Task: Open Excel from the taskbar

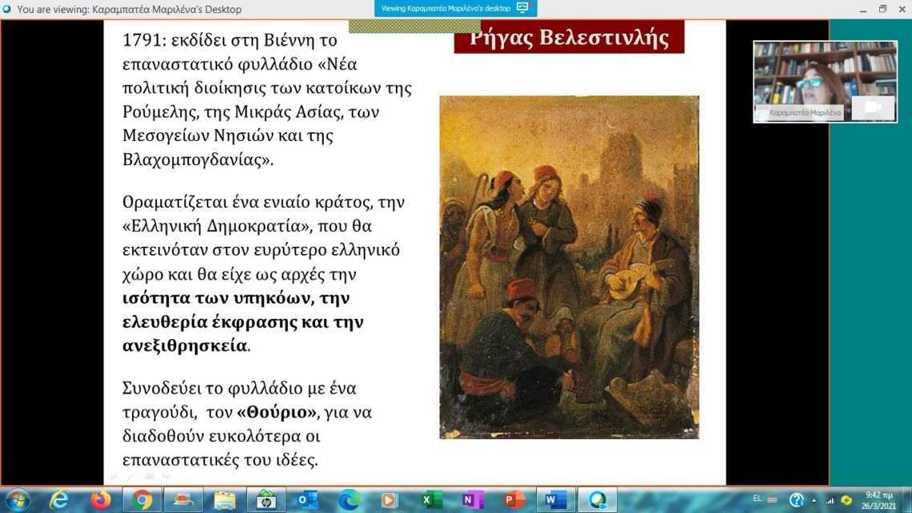Action: [x=431, y=500]
